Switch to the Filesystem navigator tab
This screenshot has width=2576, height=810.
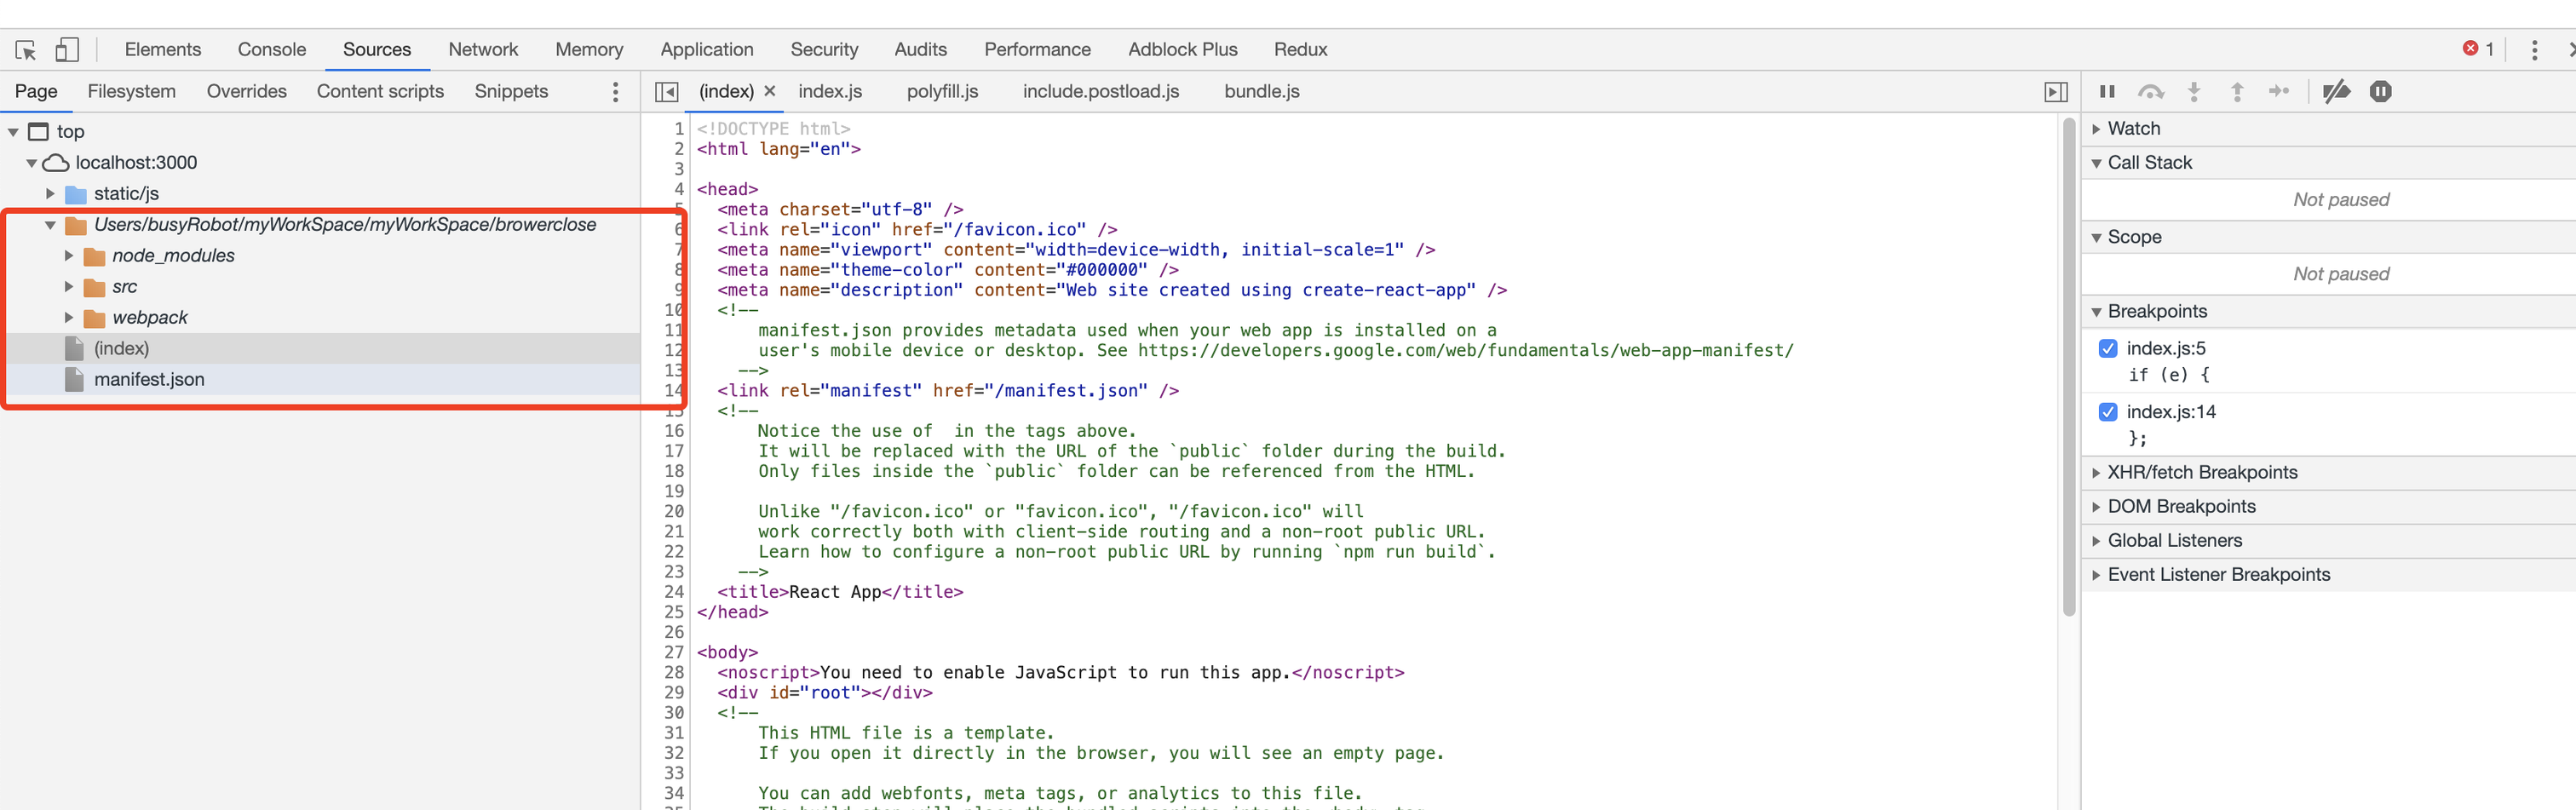(131, 91)
